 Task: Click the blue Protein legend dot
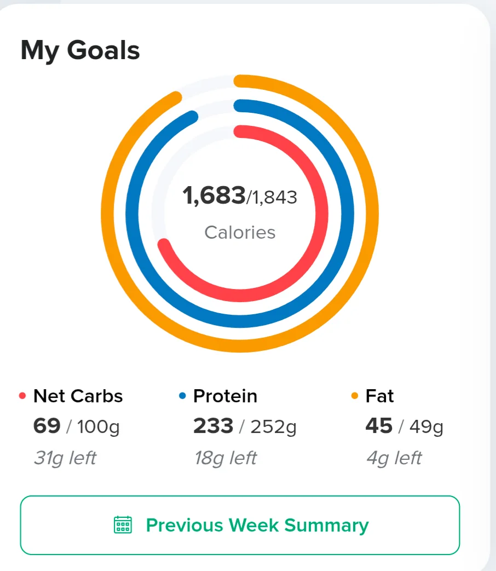(x=182, y=396)
